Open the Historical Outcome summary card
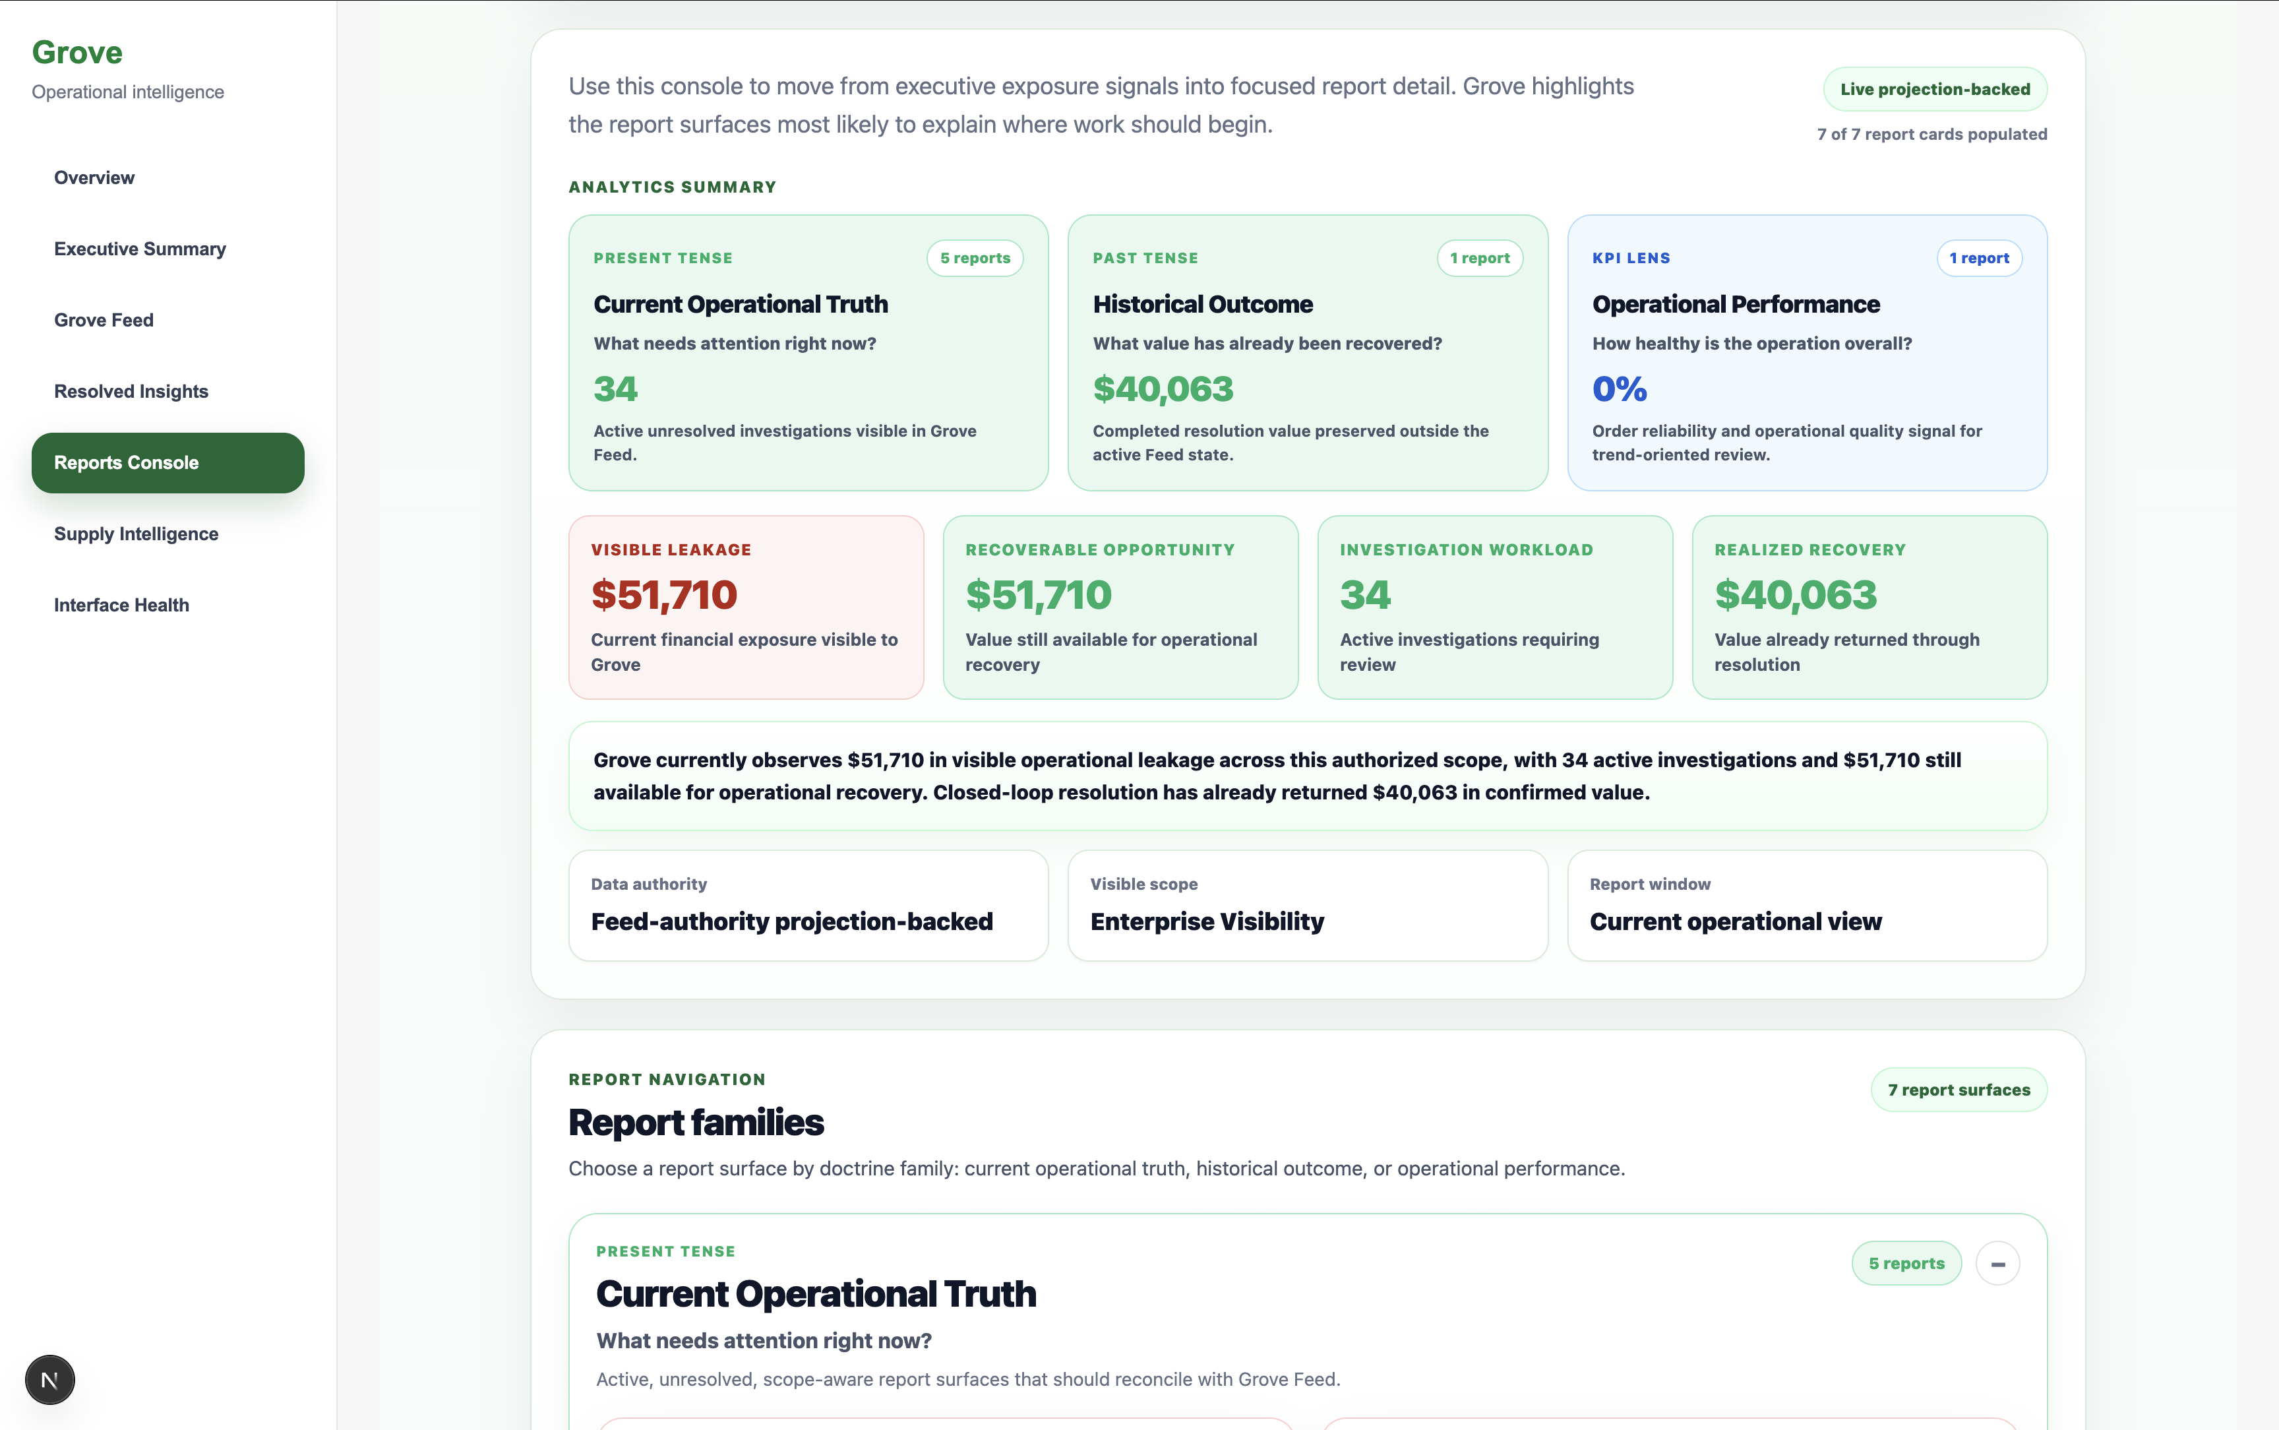 click(1307, 353)
